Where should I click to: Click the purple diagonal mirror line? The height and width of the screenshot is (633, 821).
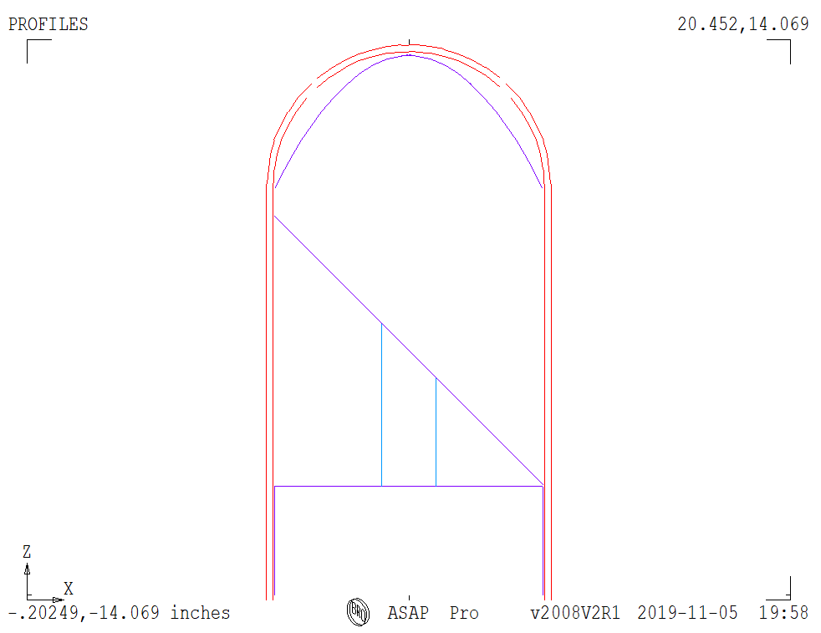(x=408, y=351)
